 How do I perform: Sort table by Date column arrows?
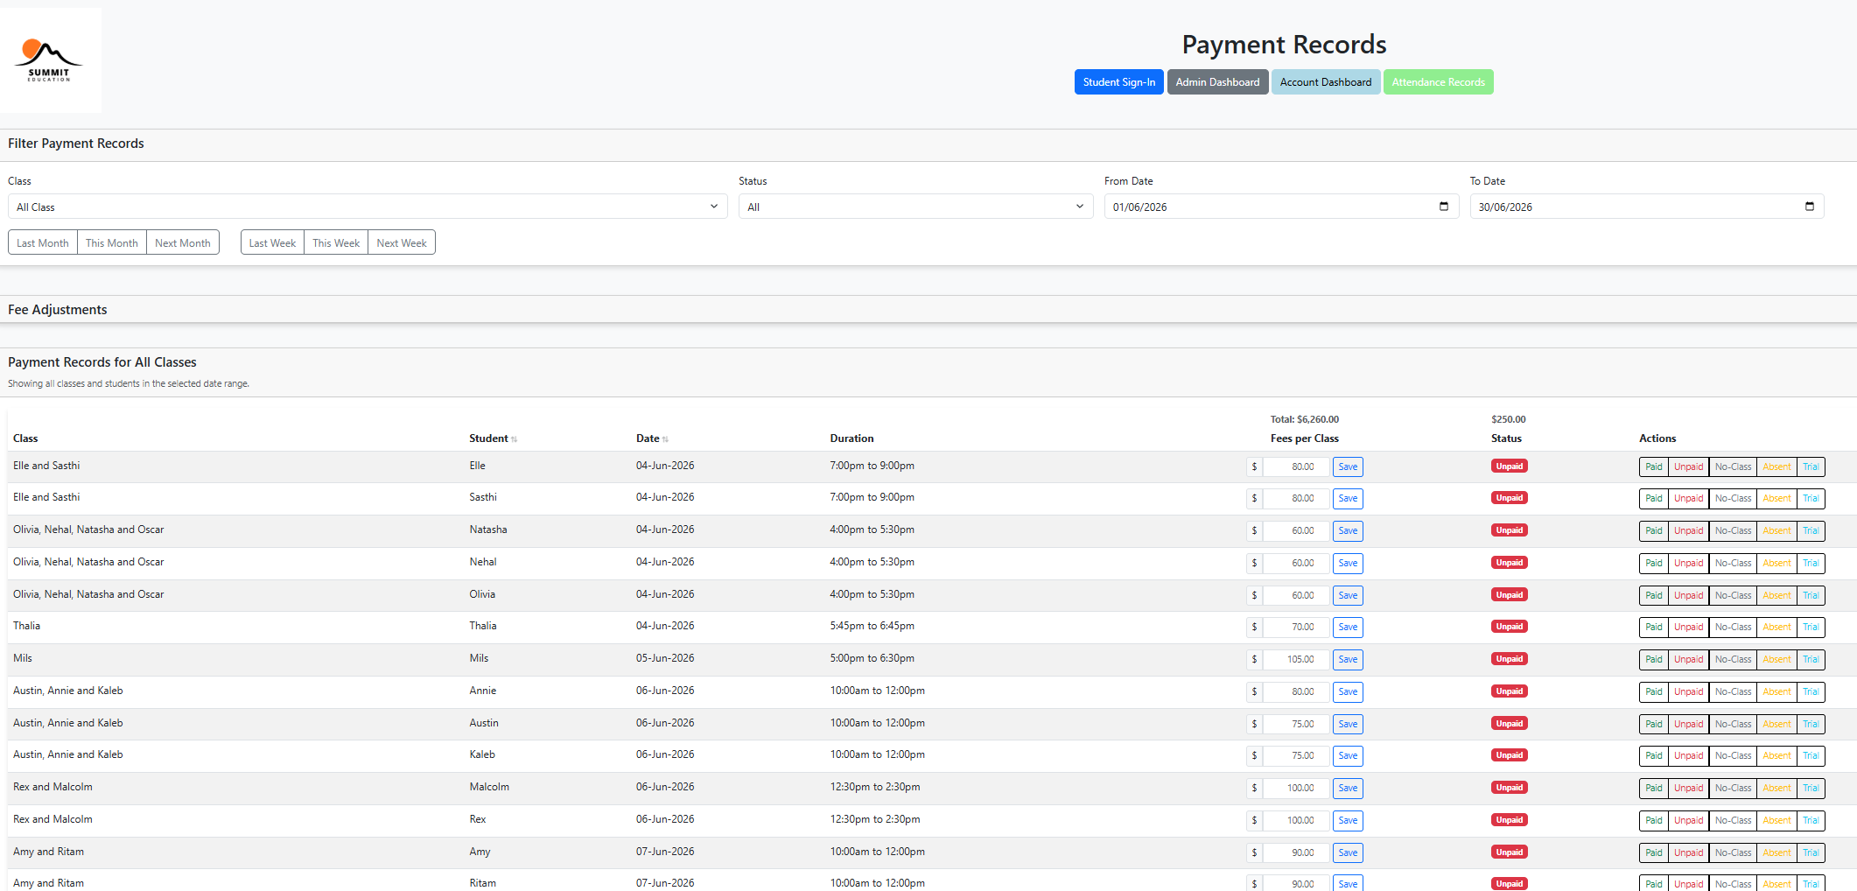(666, 439)
